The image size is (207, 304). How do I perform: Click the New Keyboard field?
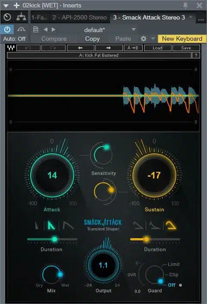pos(182,39)
